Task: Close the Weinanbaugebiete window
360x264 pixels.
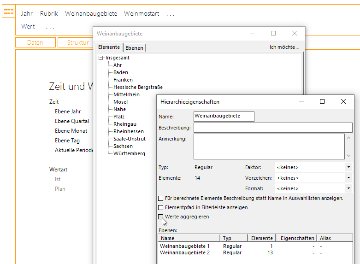Action: (x=295, y=33)
